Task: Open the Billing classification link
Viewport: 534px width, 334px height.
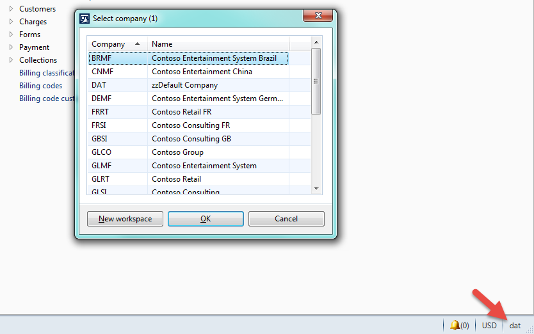Action: tap(47, 73)
